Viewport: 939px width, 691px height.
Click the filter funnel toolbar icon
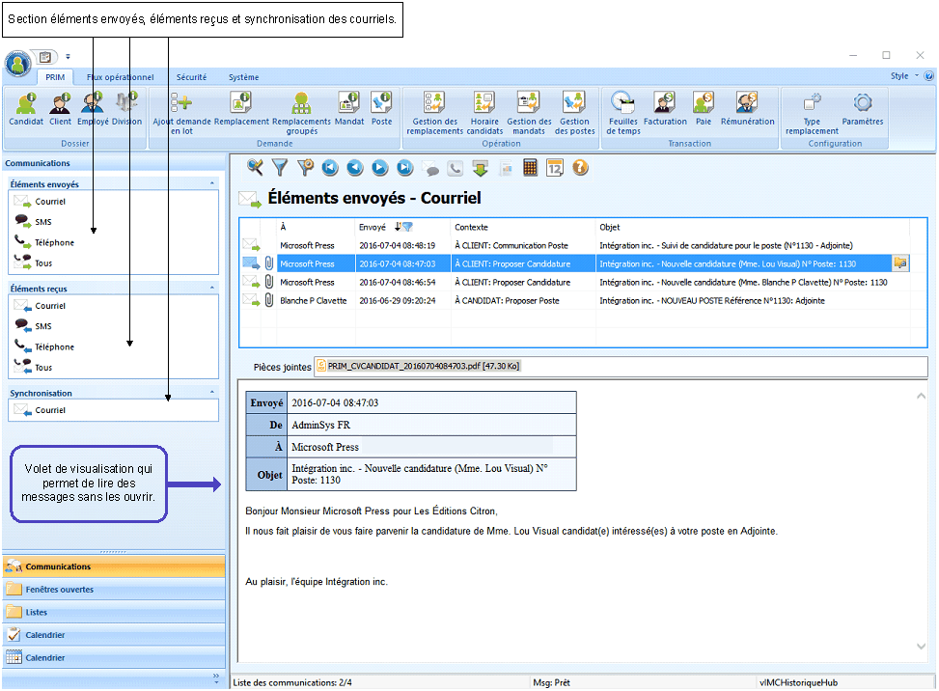coord(280,168)
